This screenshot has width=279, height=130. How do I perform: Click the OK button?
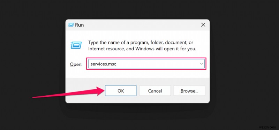coord(121,91)
